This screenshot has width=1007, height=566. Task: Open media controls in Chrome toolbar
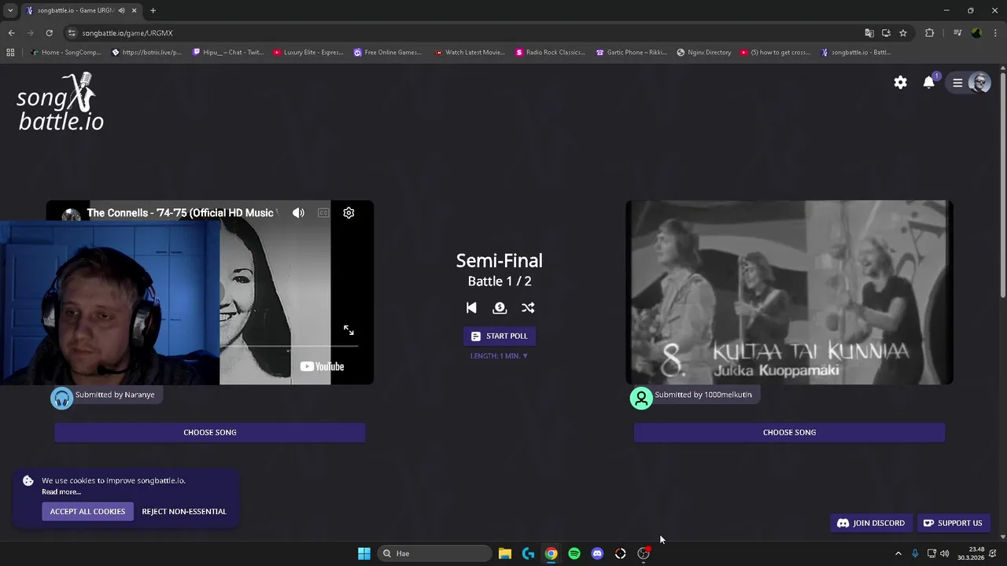(x=957, y=33)
